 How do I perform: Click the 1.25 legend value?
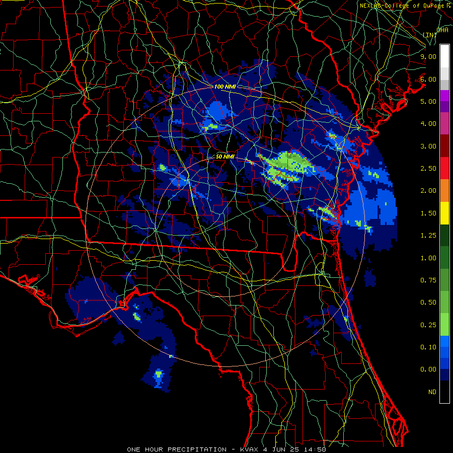pyautogui.click(x=428, y=236)
